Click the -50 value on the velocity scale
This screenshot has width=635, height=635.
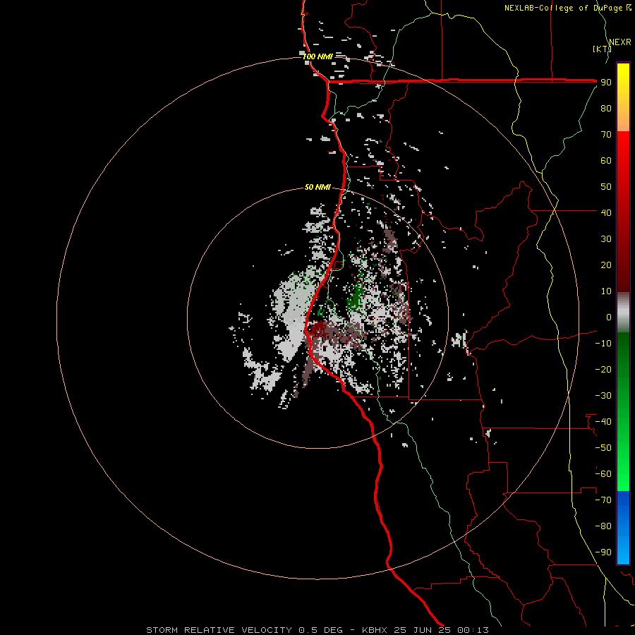click(603, 448)
